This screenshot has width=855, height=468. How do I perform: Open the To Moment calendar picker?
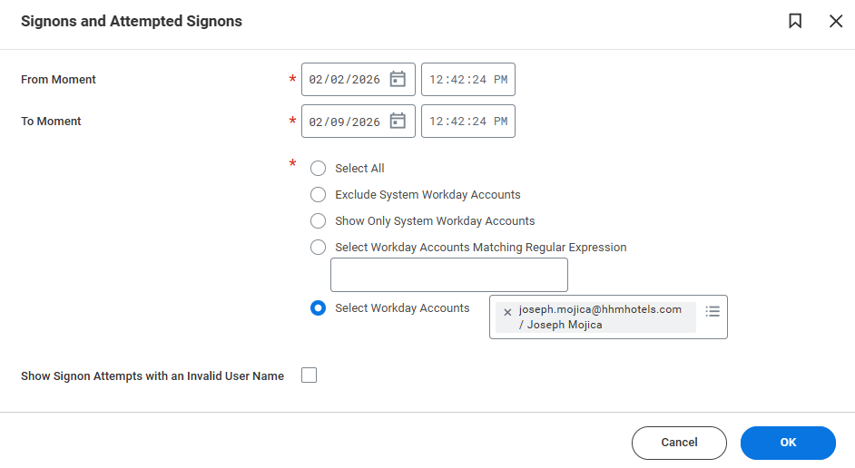(x=398, y=121)
